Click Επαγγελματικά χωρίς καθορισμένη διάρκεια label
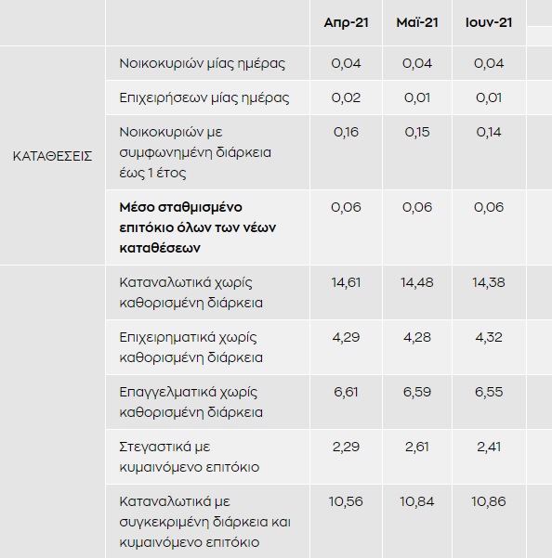 point(191,402)
